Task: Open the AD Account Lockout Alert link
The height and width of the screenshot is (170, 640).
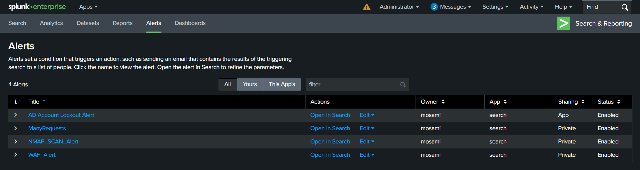Action: coord(61,115)
